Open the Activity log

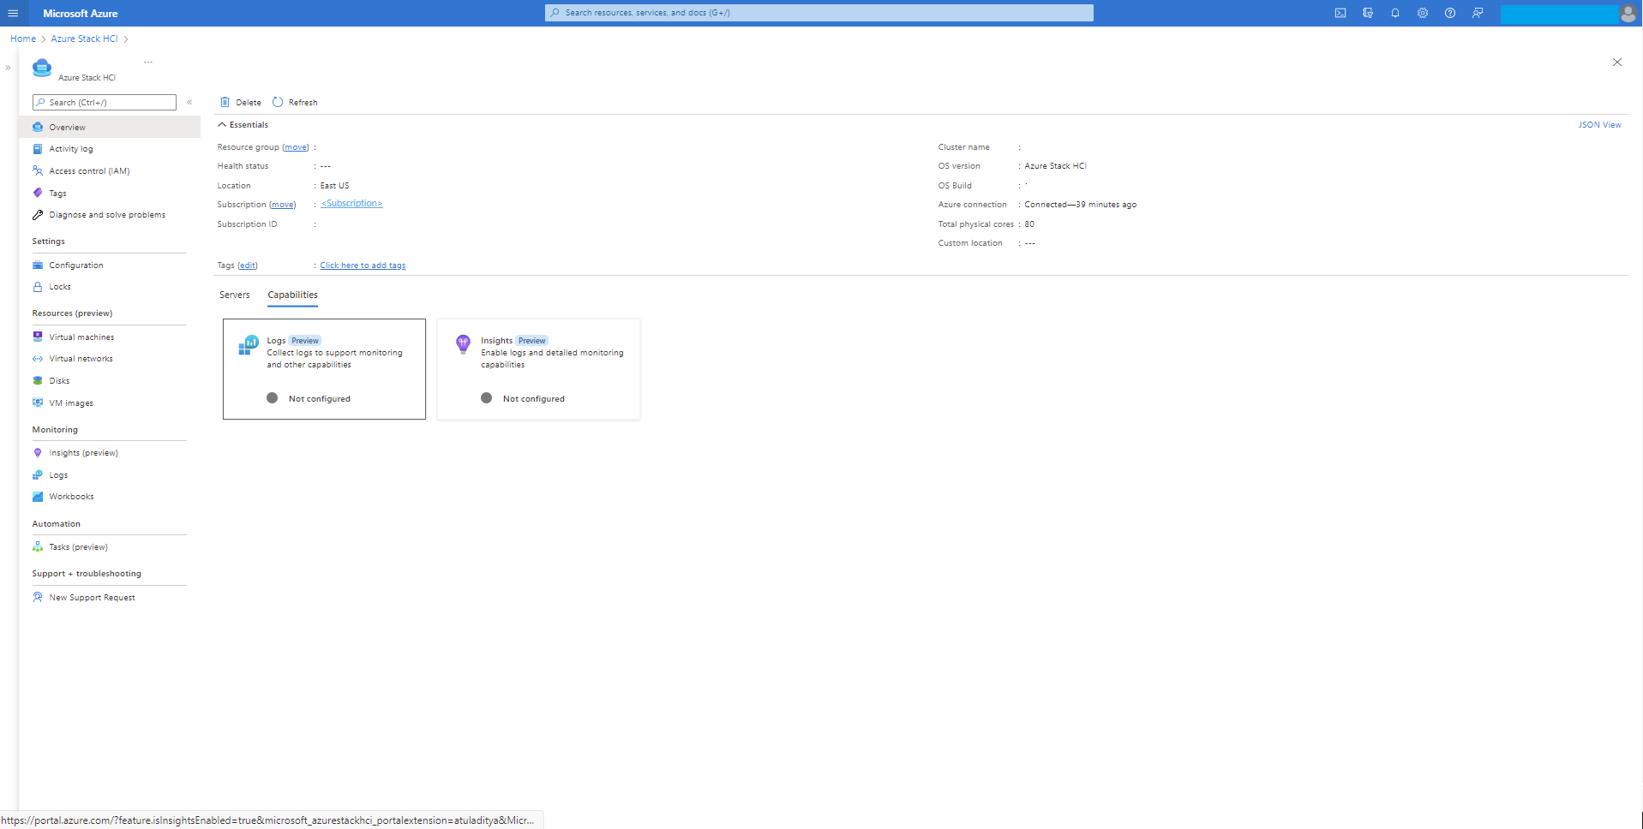coord(70,148)
